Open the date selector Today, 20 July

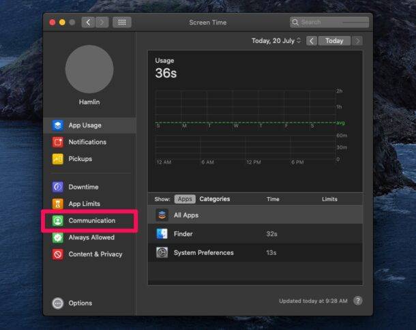coord(276,41)
